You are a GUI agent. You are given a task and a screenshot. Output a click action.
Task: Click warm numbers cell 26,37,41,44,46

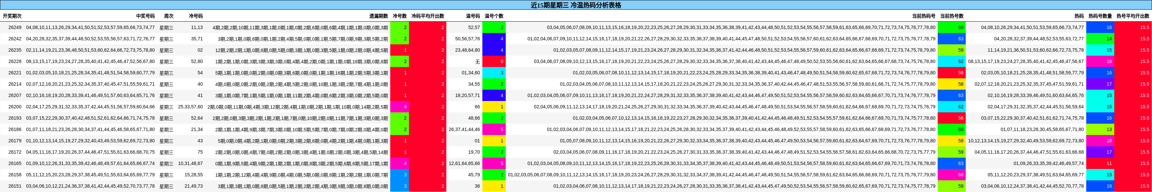click(464, 129)
